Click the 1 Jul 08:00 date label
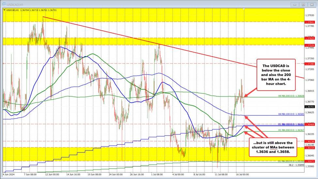This screenshot has height=179, width=318. click(x=157, y=174)
